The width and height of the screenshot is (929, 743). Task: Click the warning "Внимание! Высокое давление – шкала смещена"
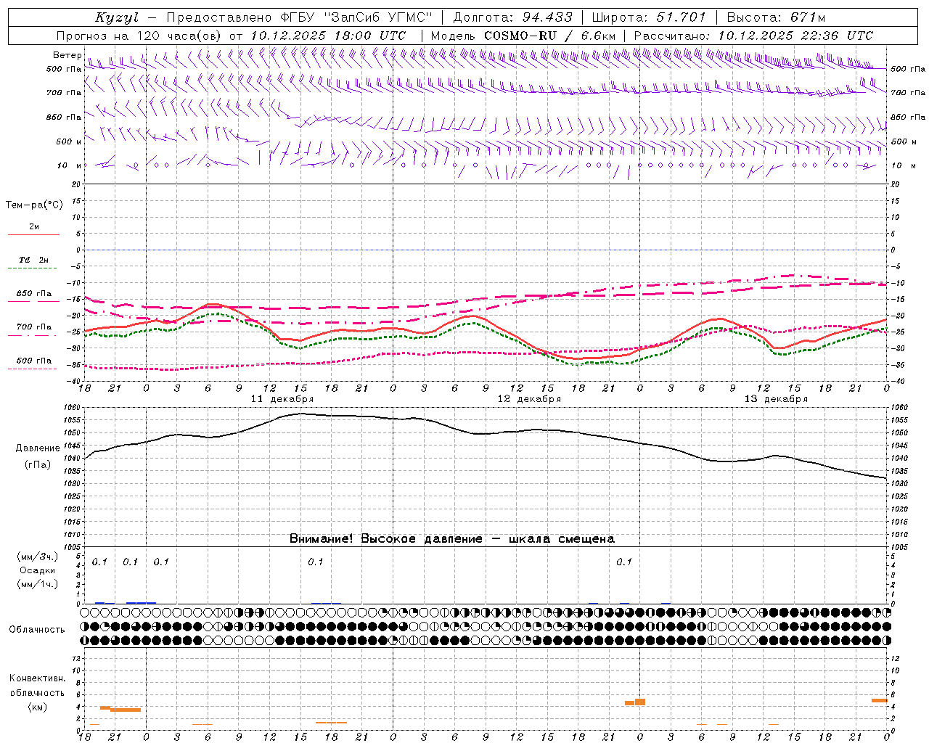click(451, 539)
